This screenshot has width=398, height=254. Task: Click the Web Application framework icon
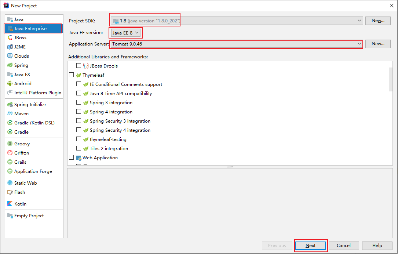pyautogui.click(x=79, y=158)
